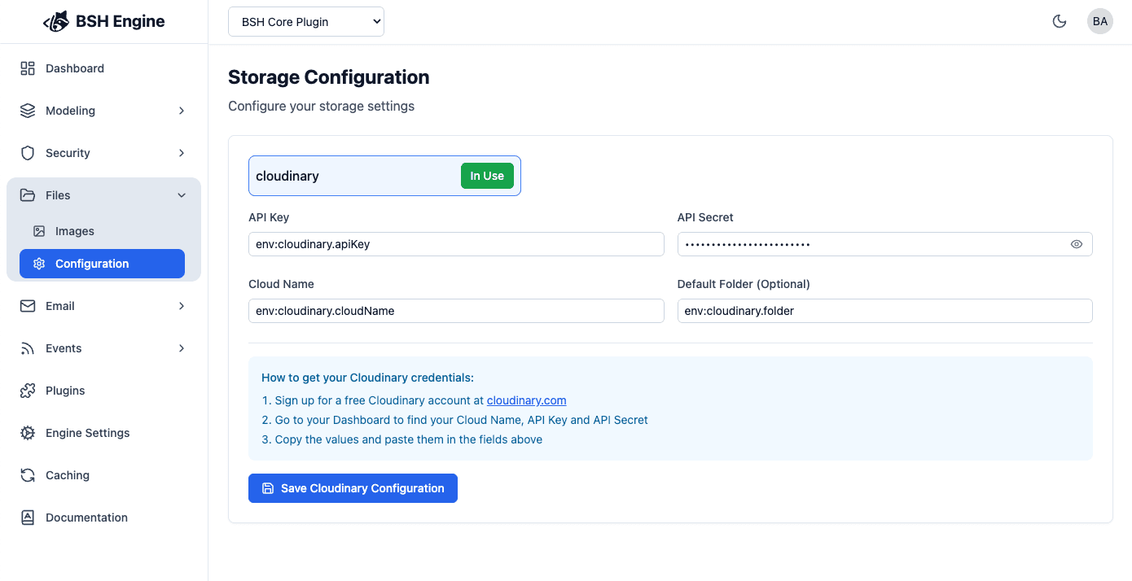This screenshot has height=581, width=1132.
Task: Select the Caching section
Action: point(67,475)
